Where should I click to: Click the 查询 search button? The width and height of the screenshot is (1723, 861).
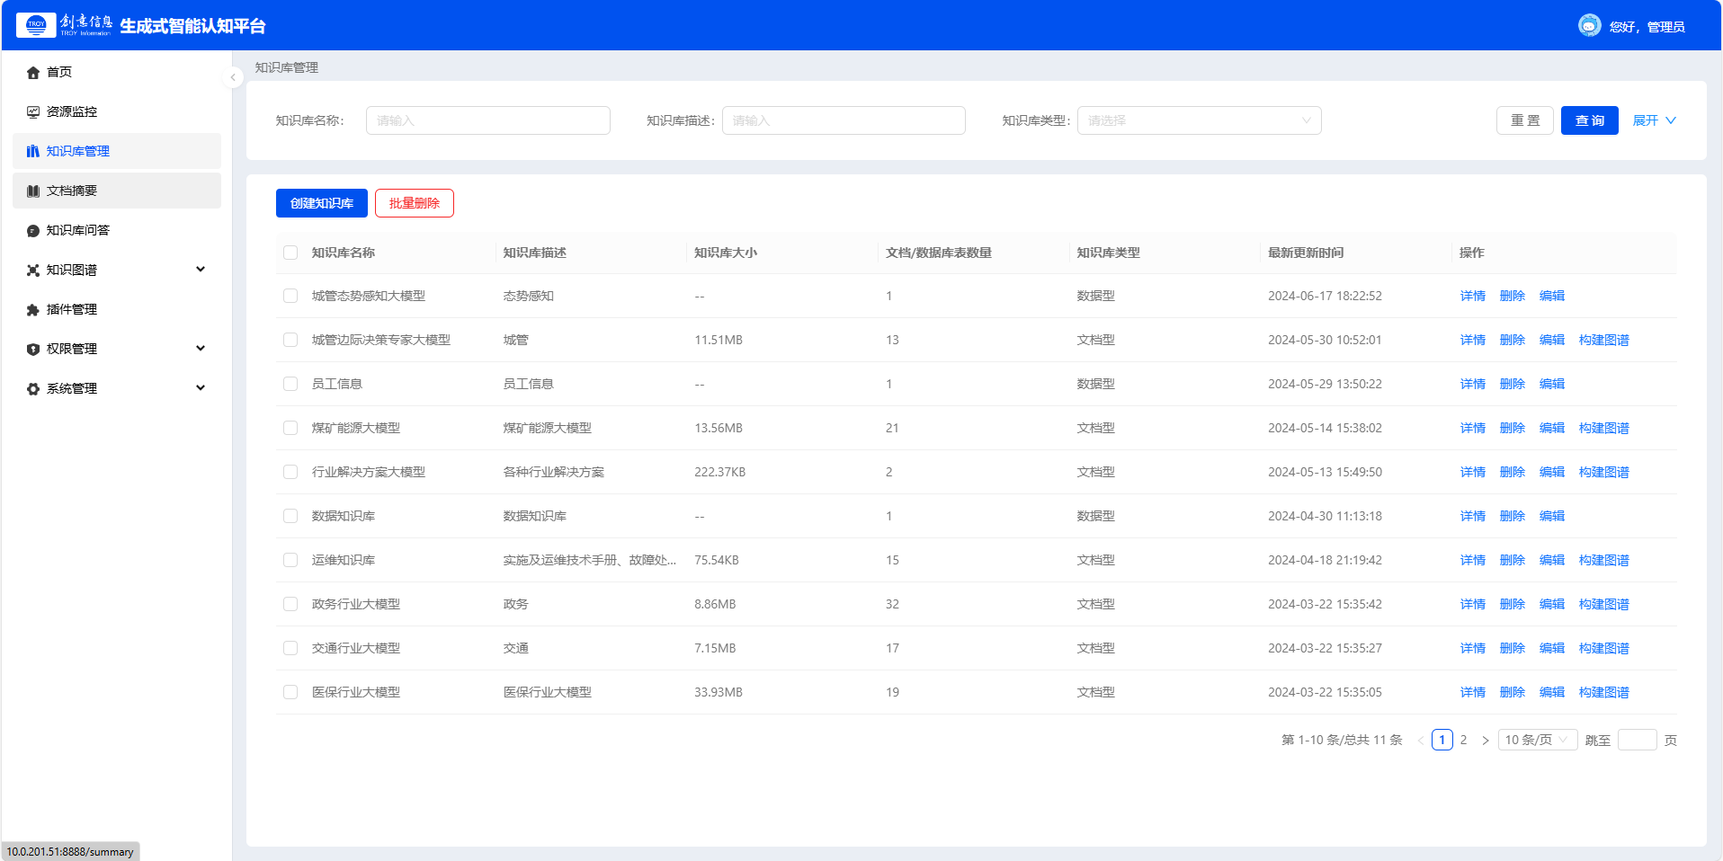coord(1590,120)
